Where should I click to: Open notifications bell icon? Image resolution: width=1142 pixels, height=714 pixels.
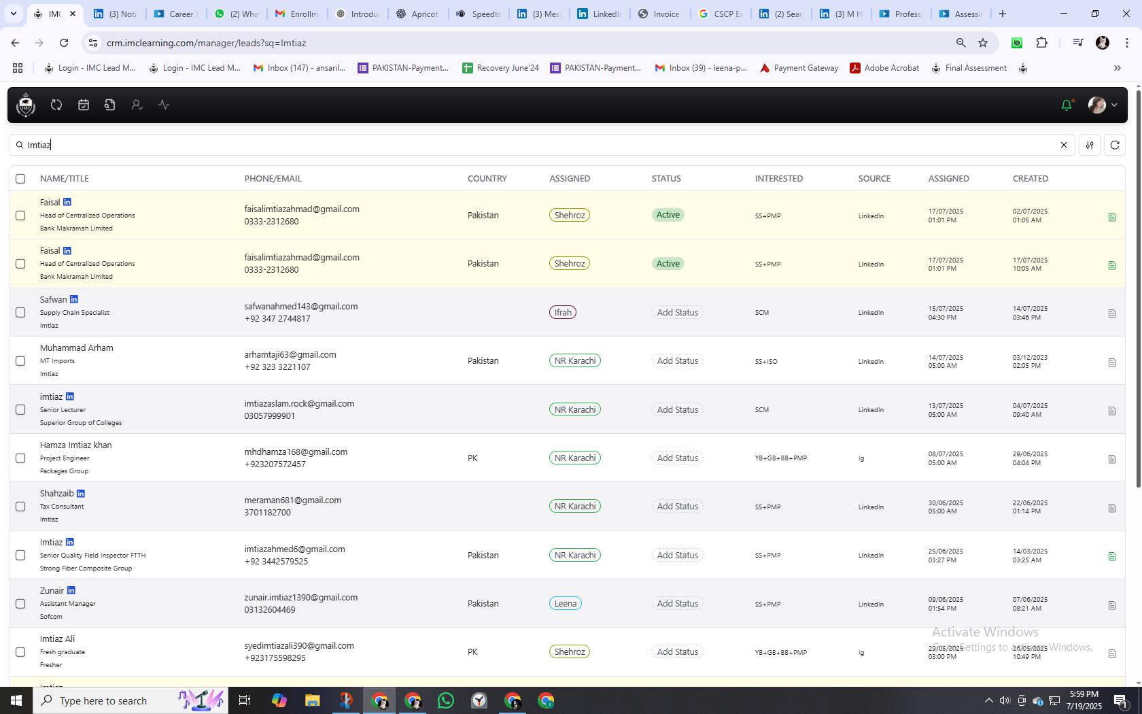[1067, 105]
